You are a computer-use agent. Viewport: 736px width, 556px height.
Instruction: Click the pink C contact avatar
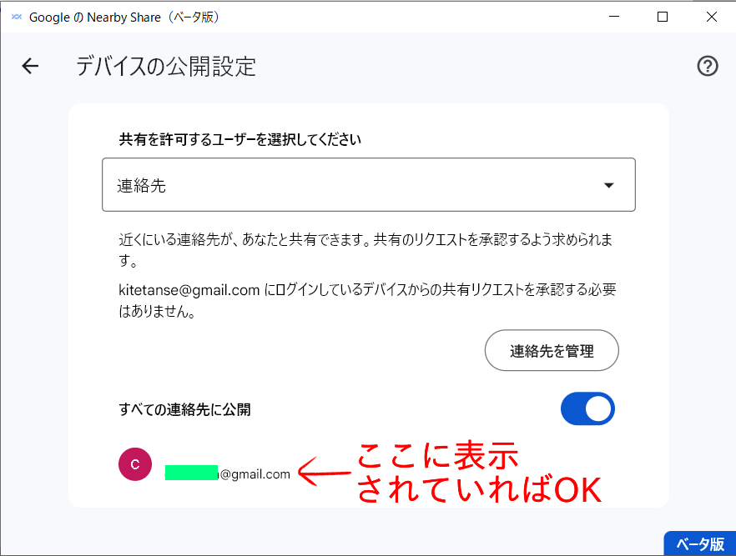click(x=135, y=464)
